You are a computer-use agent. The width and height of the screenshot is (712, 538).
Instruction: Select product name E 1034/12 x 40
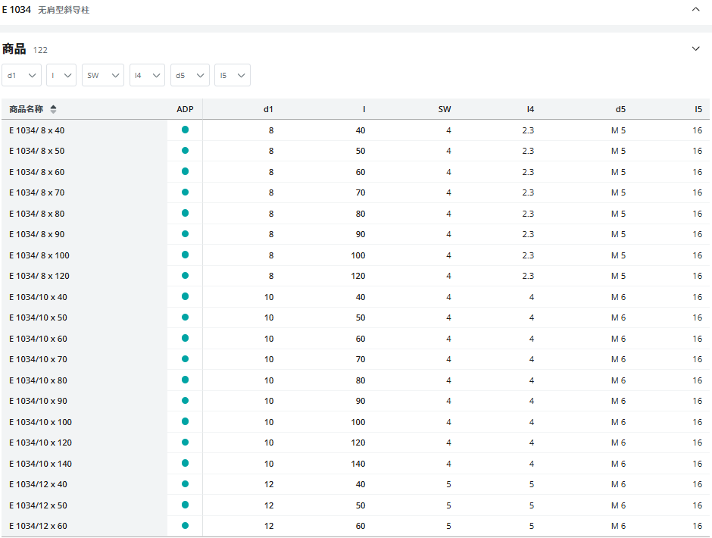click(38, 484)
